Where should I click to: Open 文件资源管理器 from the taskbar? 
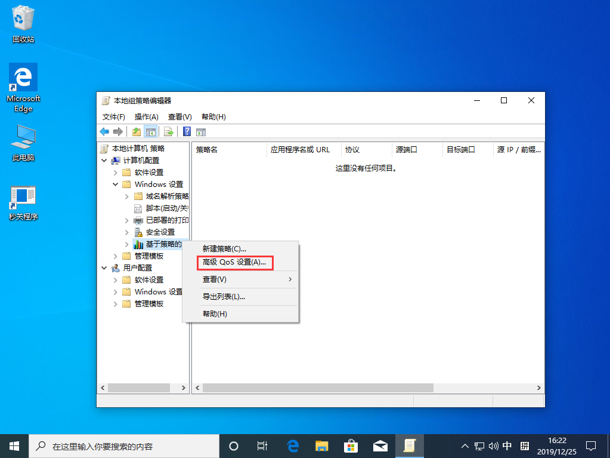click(321, 445)
